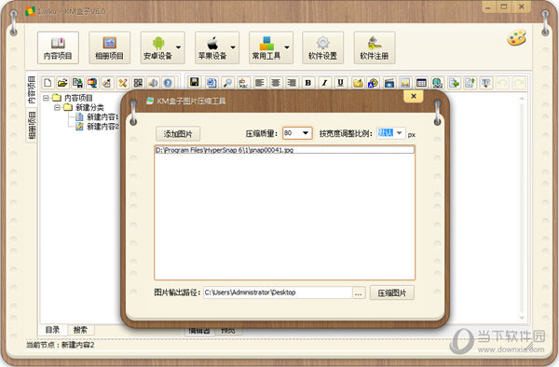Insert picture with image icon
Viewport: 559px width, 367px height.
click(405, 83)
